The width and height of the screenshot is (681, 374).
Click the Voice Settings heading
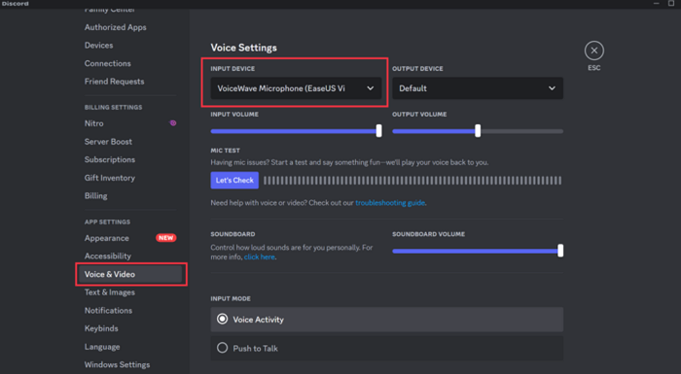point(243,48)
